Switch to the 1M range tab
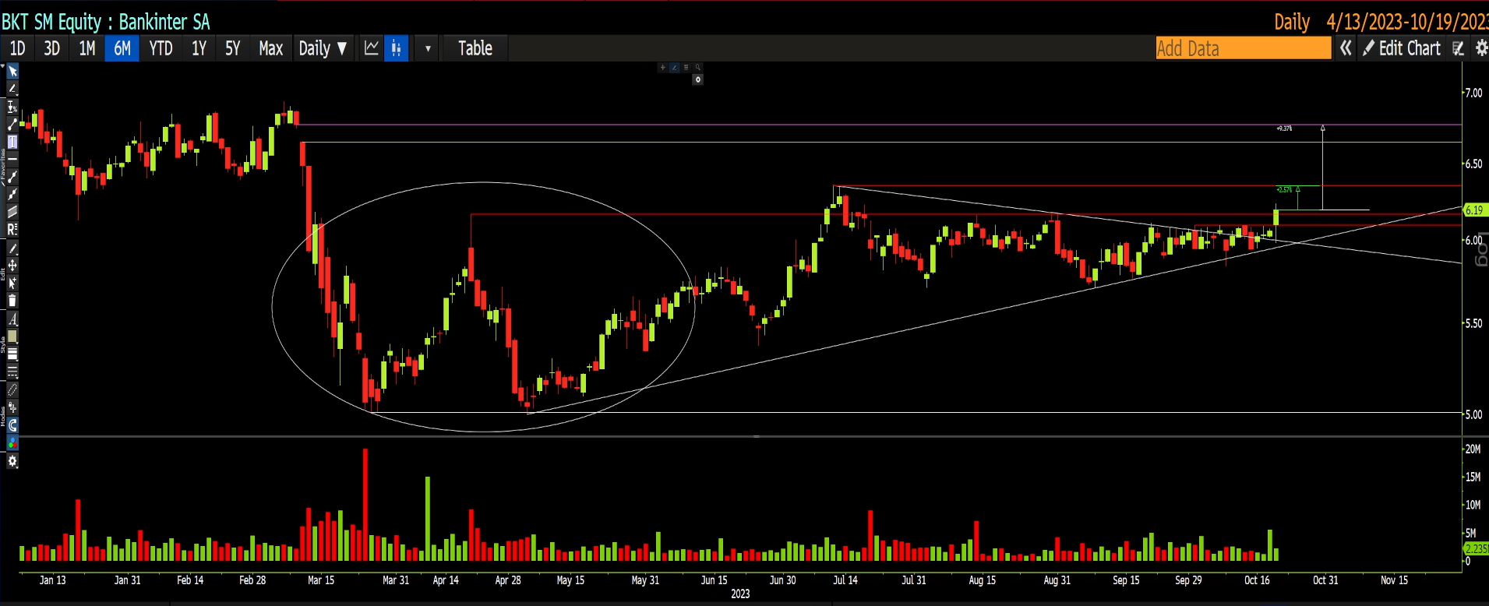Image resolution: width=1489 pixels, height=606 pixels. tap(86, 48)
